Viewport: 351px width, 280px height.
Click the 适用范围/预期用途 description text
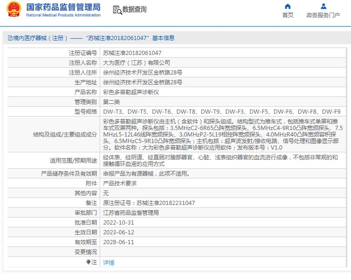(220, 161)
